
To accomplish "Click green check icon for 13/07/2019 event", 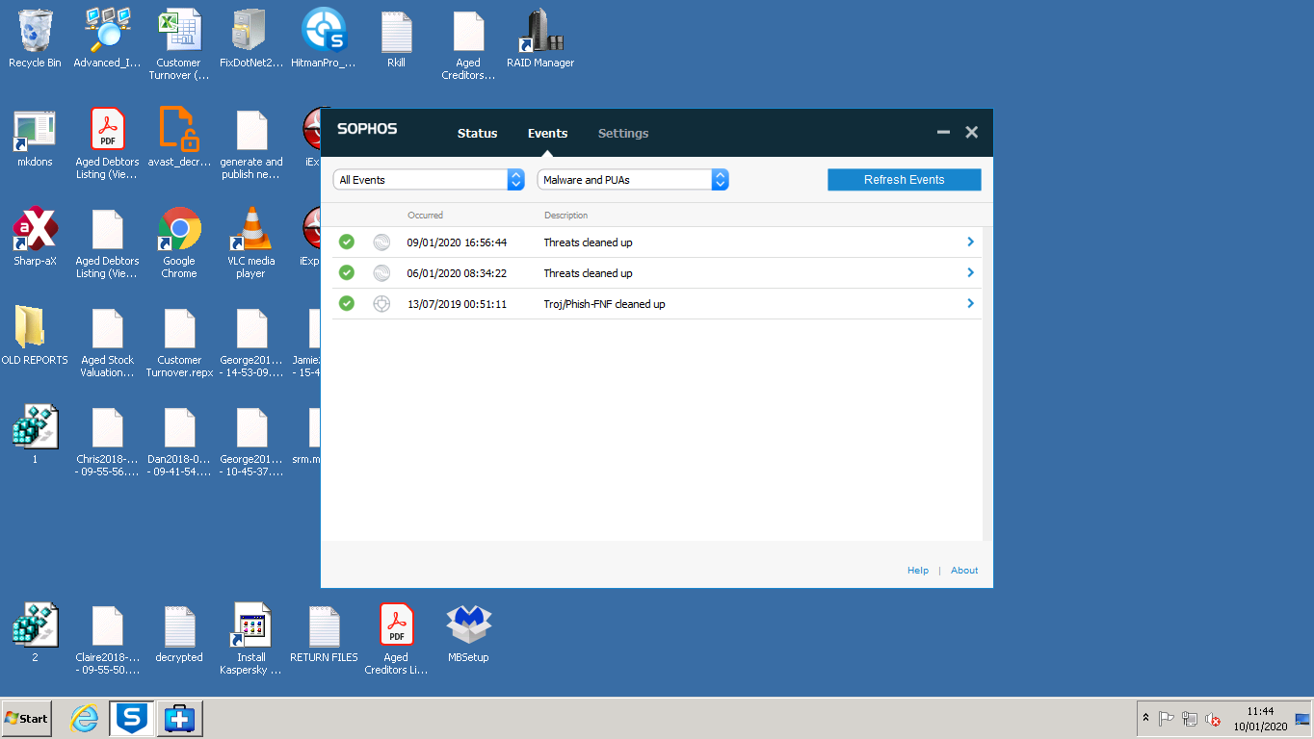I will coord(347,304).
